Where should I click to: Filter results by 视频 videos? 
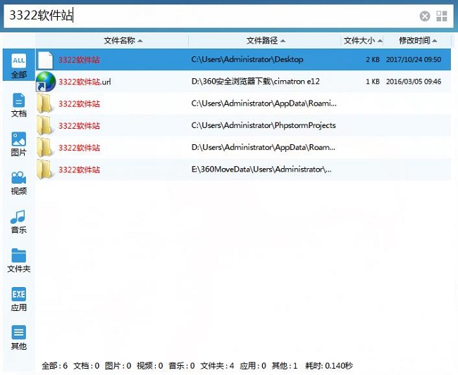pyautogui.click(x=19, y=182)
